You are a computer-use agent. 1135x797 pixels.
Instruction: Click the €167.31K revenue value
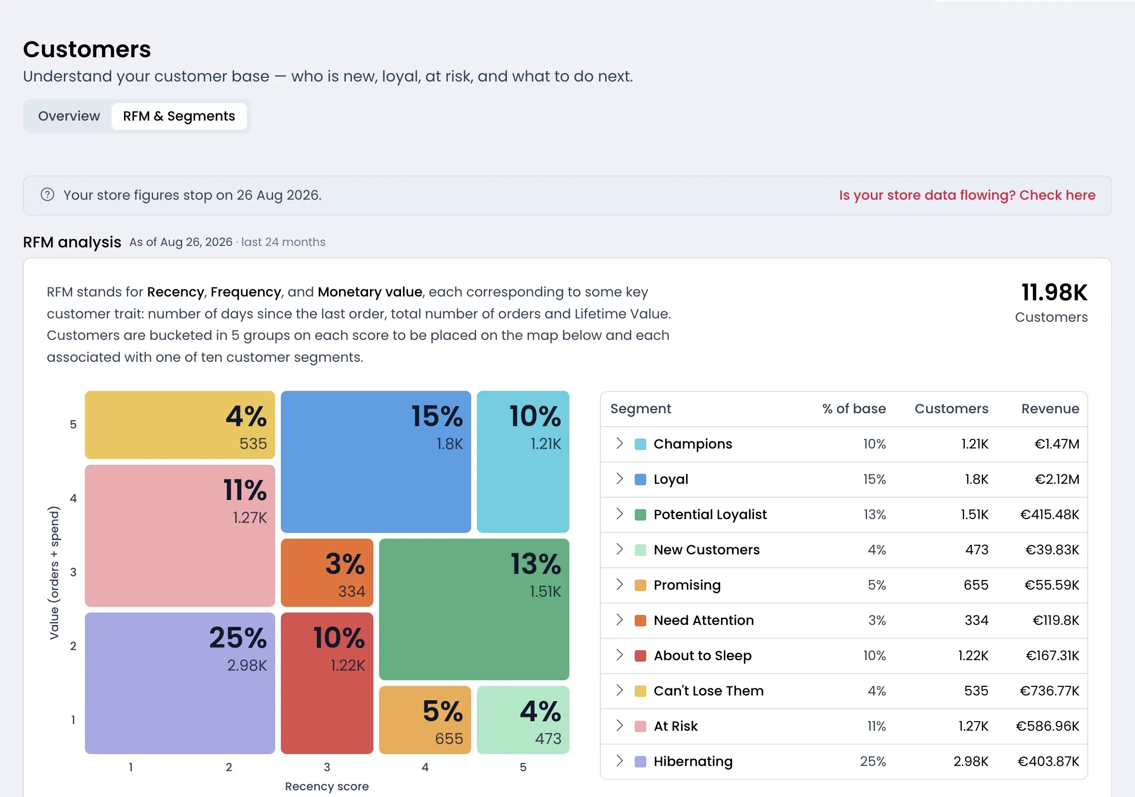pyautogui.click(x=1052, y=656)
